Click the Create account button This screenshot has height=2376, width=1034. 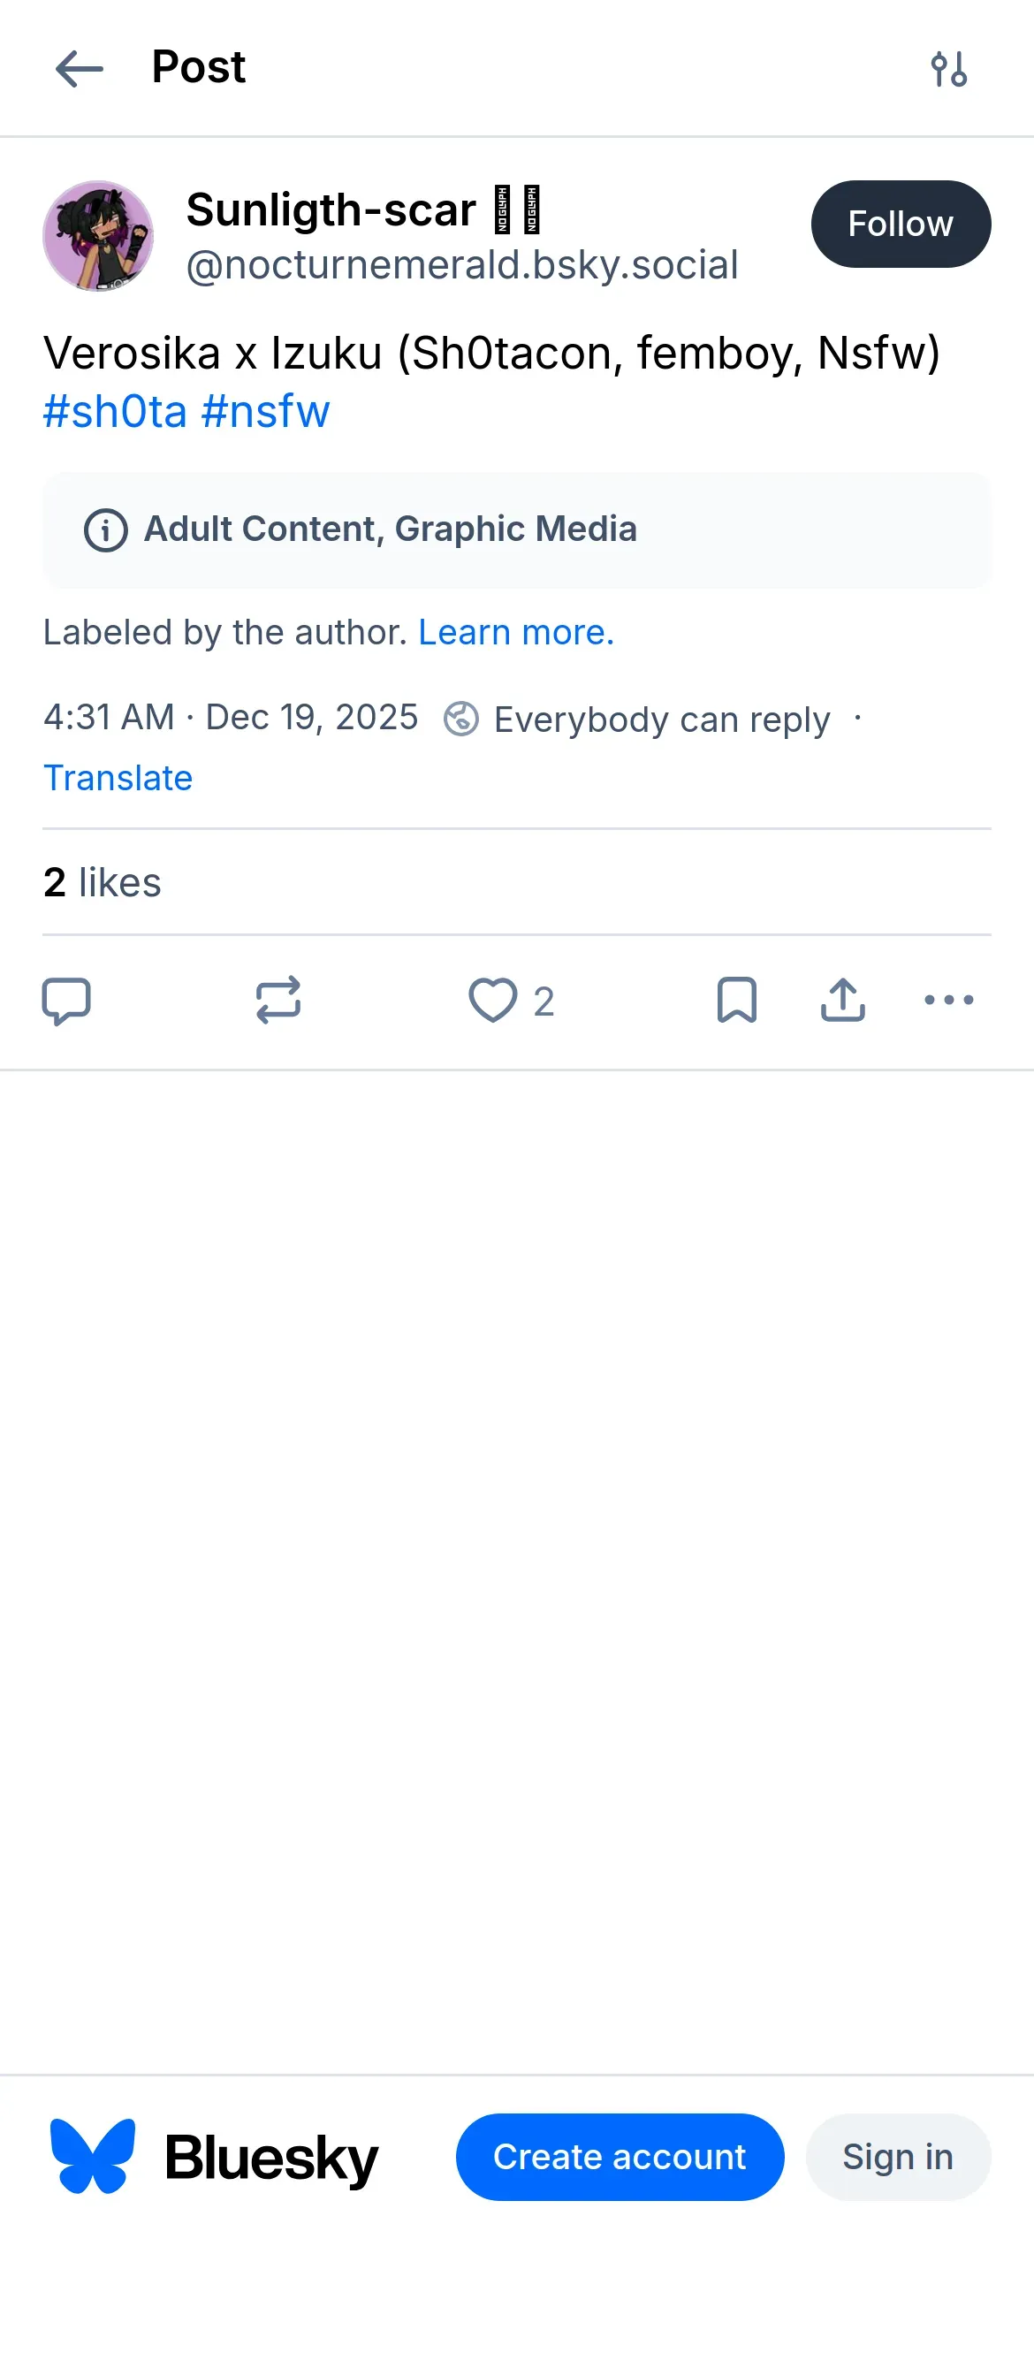point(619,2157)
